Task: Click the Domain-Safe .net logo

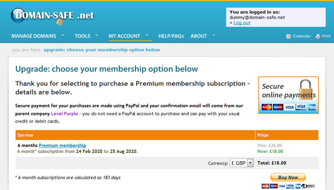Action: tap(52, 16)
